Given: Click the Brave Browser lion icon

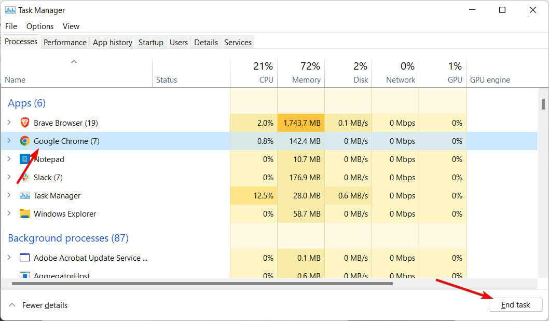Looking at the screenshot, I should (x=24, y=123).
